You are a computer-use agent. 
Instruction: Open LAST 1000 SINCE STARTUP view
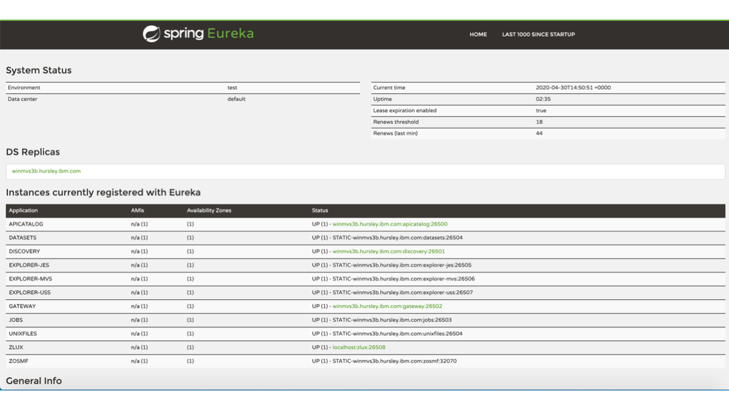538,35
